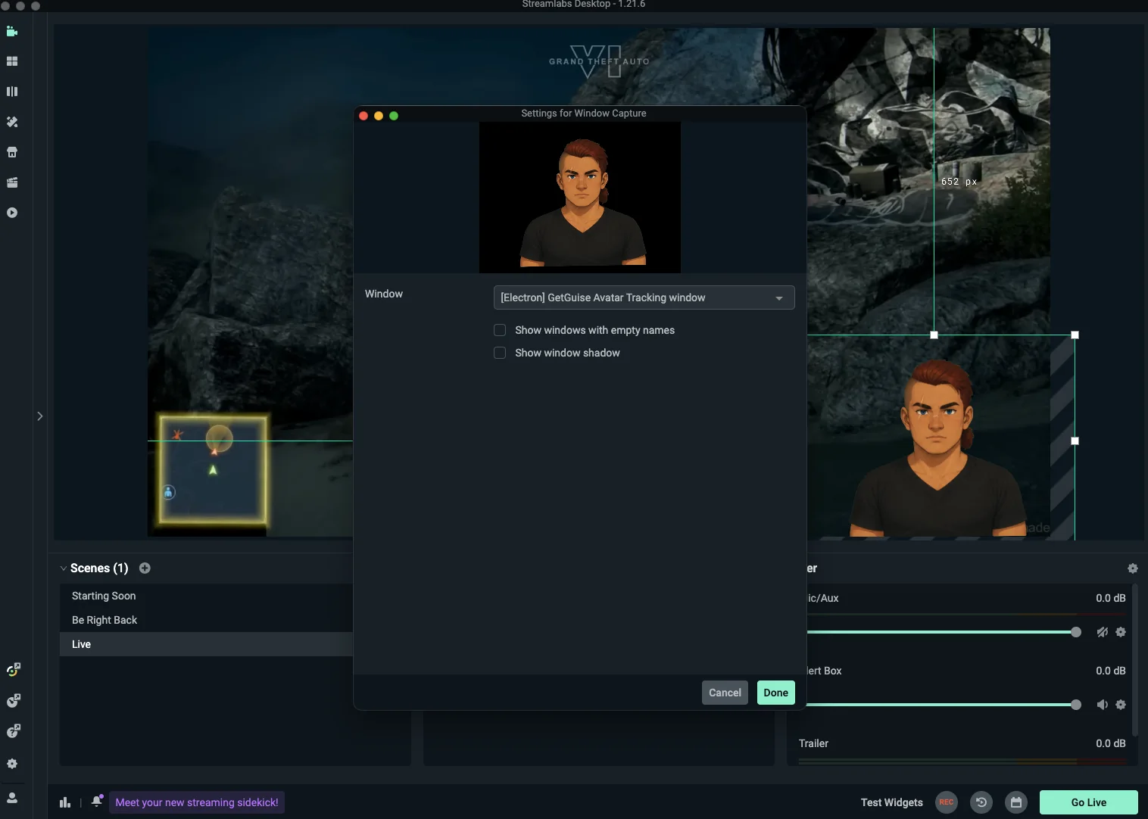Open Settings gear in left sidebar
Image resolution: width=1148 pixels, height=819 pixels.
(x=12, y=764)
